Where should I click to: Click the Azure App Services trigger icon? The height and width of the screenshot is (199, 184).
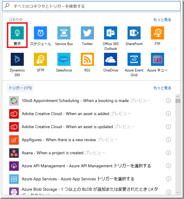[14, 179]
